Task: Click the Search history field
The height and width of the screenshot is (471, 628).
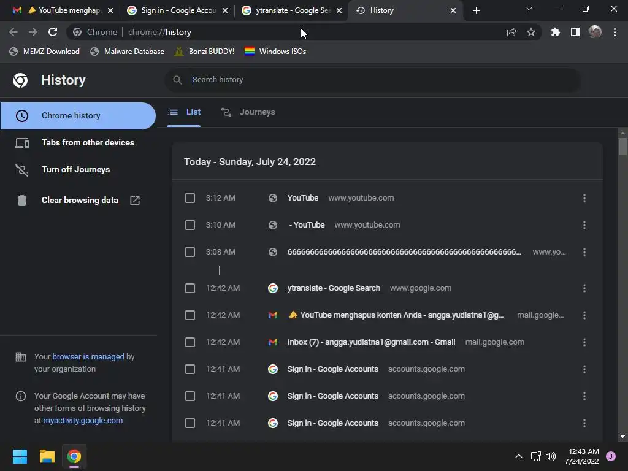Action: 372,80
